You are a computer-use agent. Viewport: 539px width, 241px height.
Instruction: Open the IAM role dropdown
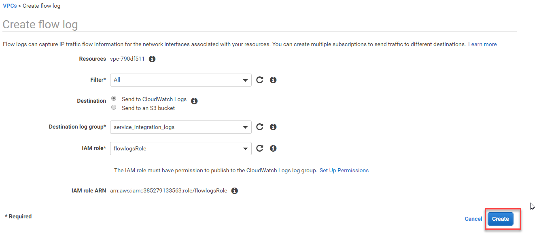(x=180, y=148)
